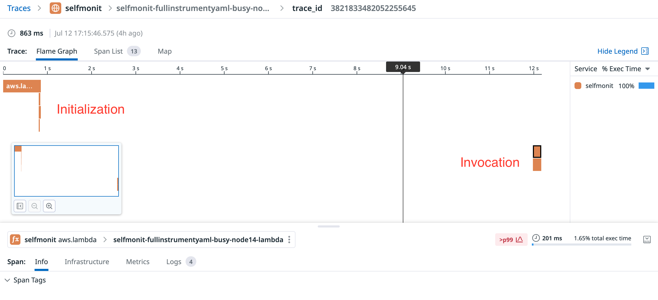The width and height of the screenshot is (658, 300).
Task: Hide the legend panel
Action: pyautogui.click(x=618, y=51)
